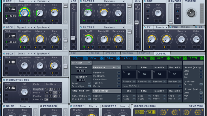
Task: Enable the Keep OSC Pitch checkbox
Action: [180, 86]
